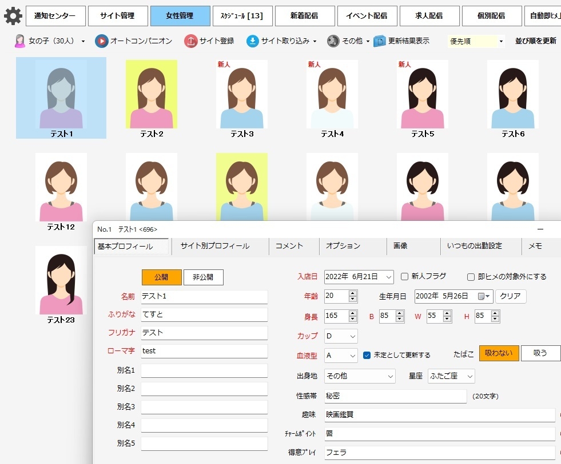Enable the 新人フラグ checkbox
Viewport: 561px width, 464px height.
coord(405,277)
